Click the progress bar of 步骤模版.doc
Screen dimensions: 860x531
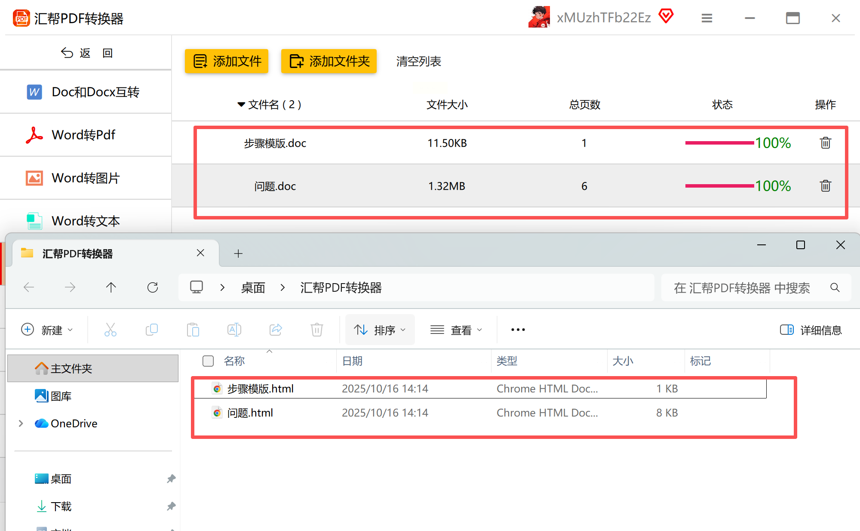tap(719, 143)
